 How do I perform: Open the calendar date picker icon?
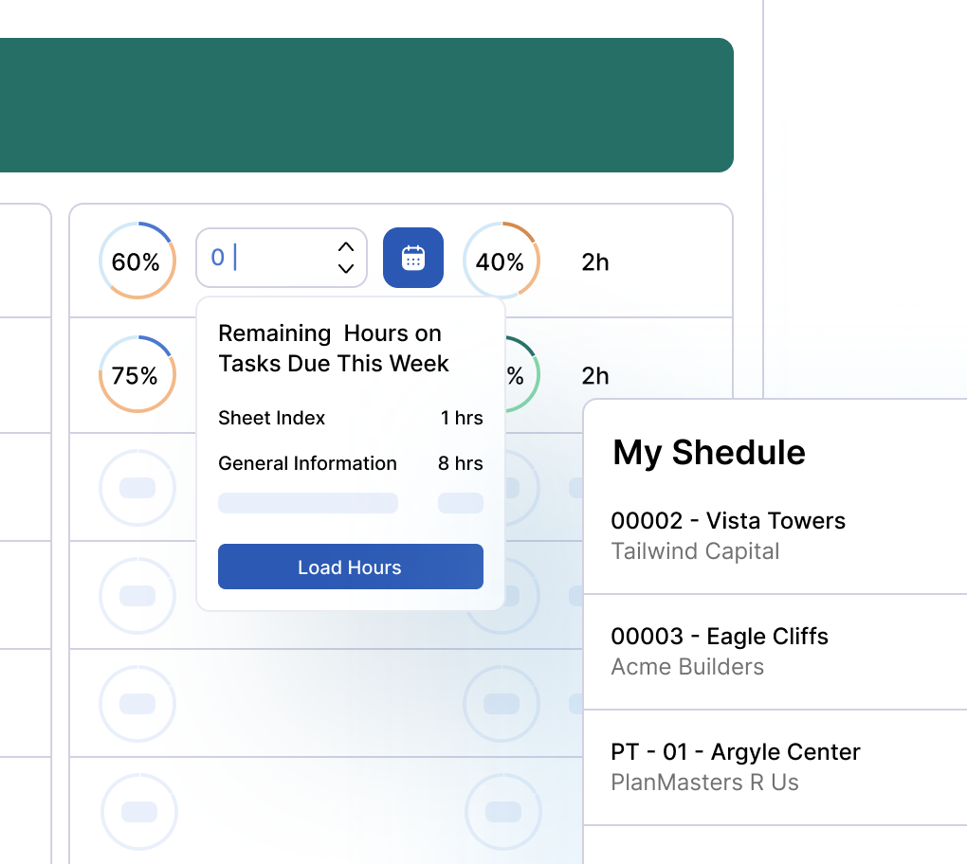tap(413, 258)
